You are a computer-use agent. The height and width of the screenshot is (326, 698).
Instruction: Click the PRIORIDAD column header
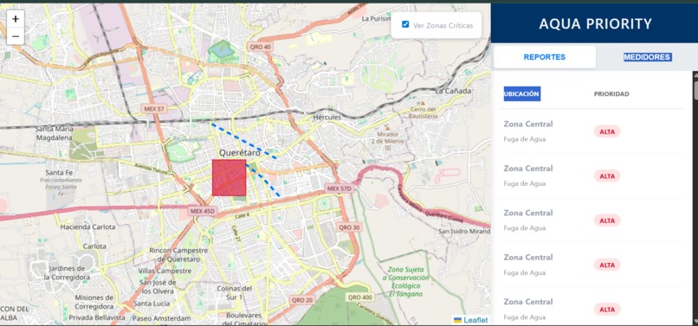(611, 94)
